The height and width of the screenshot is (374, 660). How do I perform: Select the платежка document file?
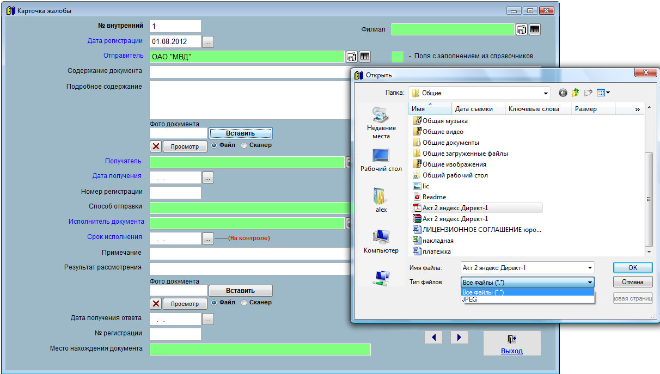432,252
